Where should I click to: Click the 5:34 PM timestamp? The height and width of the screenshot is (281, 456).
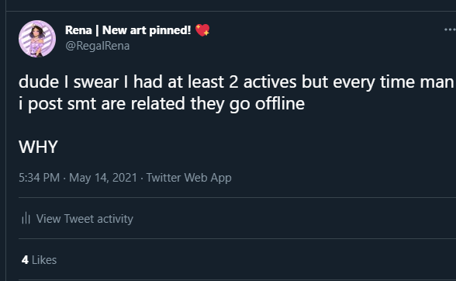point(39,177)
